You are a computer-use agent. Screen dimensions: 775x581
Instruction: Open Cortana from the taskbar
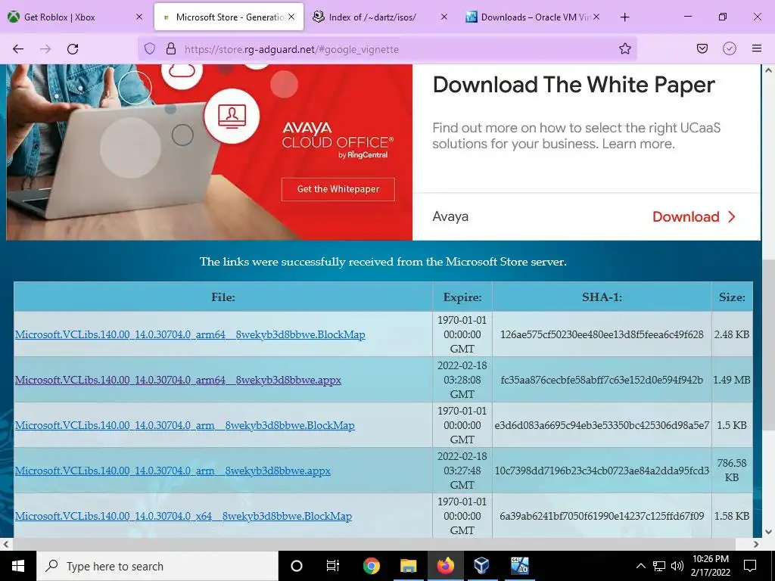(296, 566)
